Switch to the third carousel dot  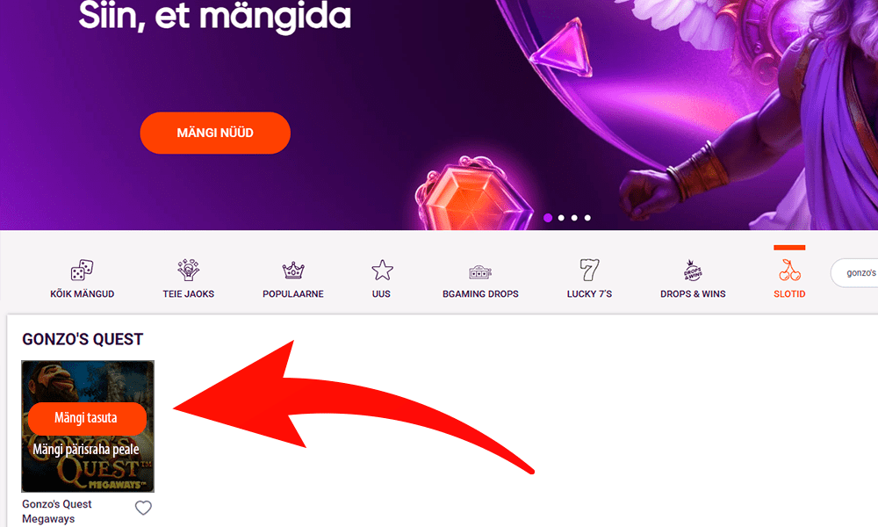(574, 218)
